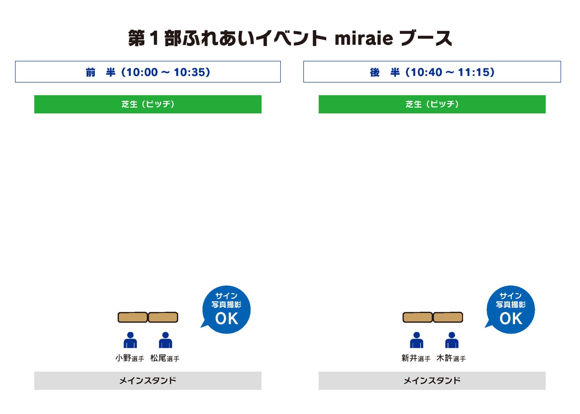Screen dimensions: 580x414
Task: Select the left table above 新井選手
Action: pos(418,317)
